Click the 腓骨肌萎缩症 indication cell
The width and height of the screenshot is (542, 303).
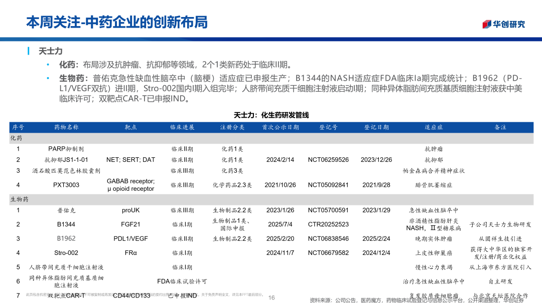coord(434,185)
